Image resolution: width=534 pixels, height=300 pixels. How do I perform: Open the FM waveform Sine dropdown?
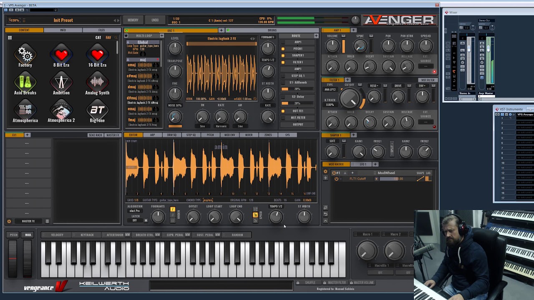pyautogui.click(x=202, y=126)
